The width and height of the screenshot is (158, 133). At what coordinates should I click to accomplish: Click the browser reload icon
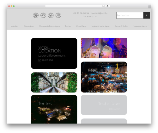point(103,6)
